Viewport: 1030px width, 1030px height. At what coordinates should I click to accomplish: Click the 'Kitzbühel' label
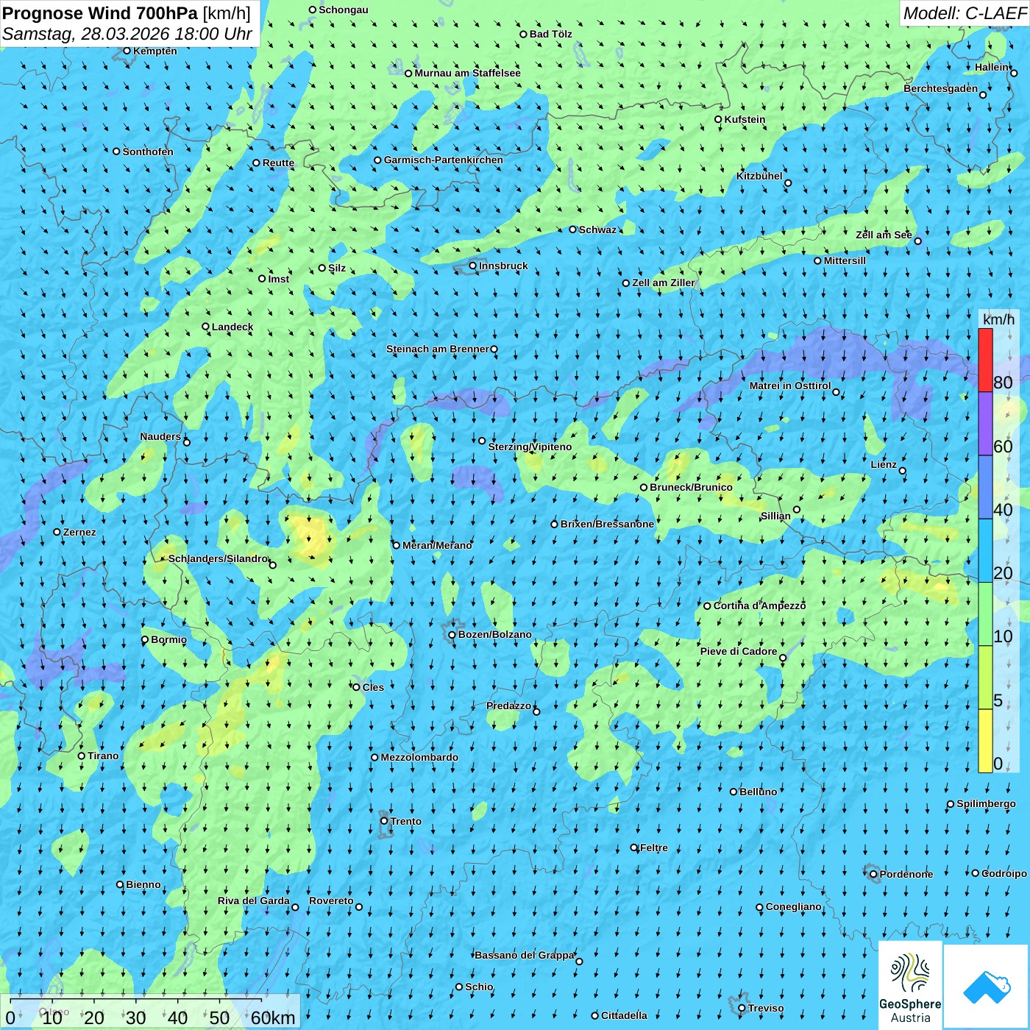pos(759,176)
